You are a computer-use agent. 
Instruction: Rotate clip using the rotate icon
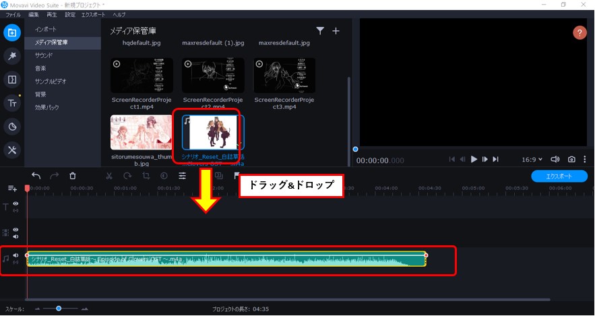coord(127,176)
